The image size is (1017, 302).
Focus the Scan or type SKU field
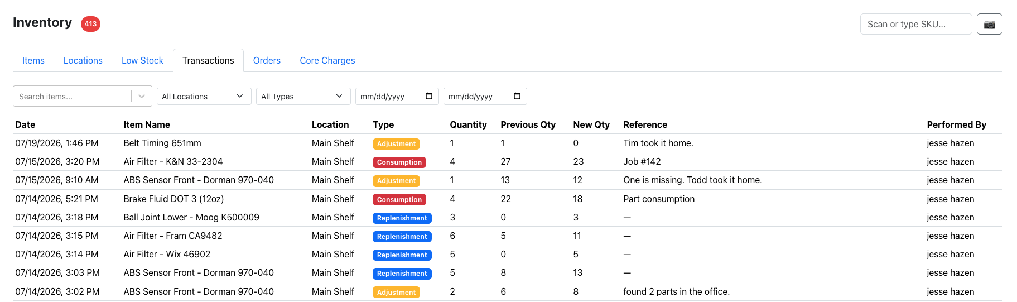(916, 24)
